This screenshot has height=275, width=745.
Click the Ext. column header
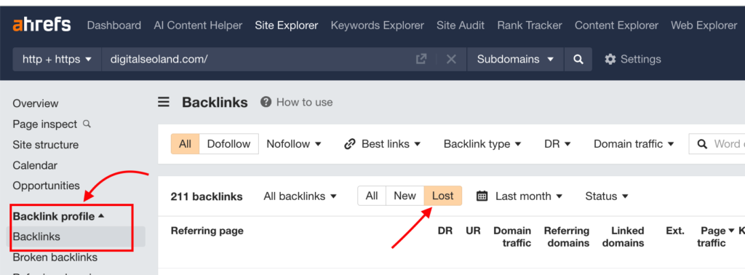tap(675, 231)
